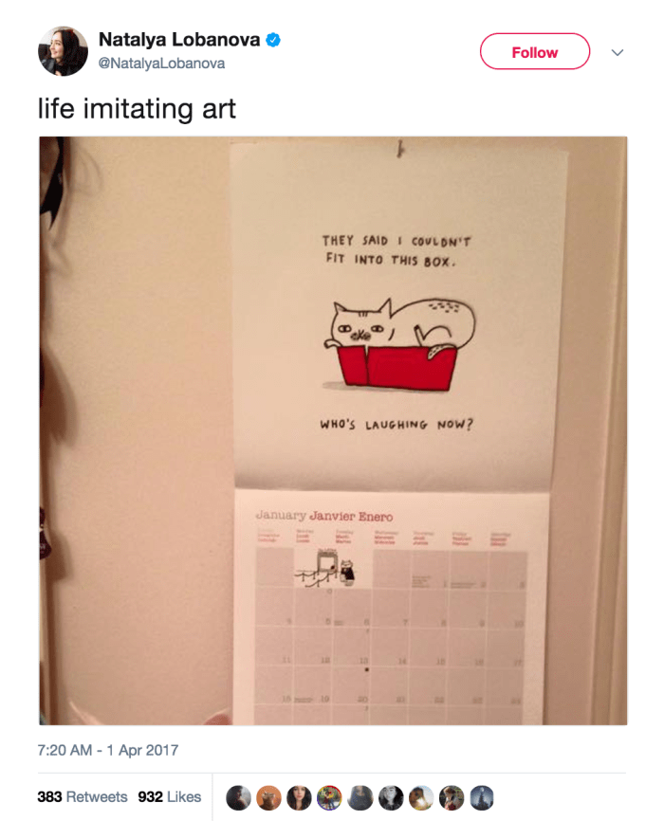Open the attached calendar photo

click(333, 430)
